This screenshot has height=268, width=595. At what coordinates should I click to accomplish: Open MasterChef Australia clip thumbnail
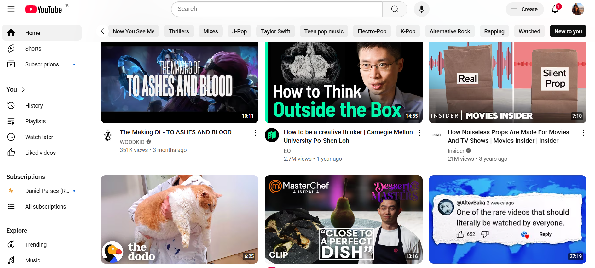(344, 219)
